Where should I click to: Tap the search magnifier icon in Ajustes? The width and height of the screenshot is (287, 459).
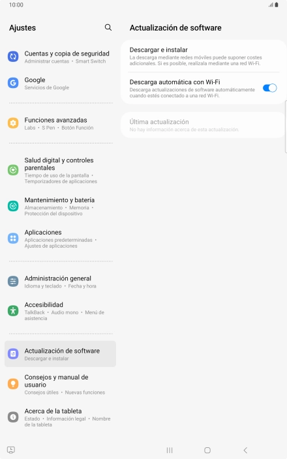[x=108, y=27]
